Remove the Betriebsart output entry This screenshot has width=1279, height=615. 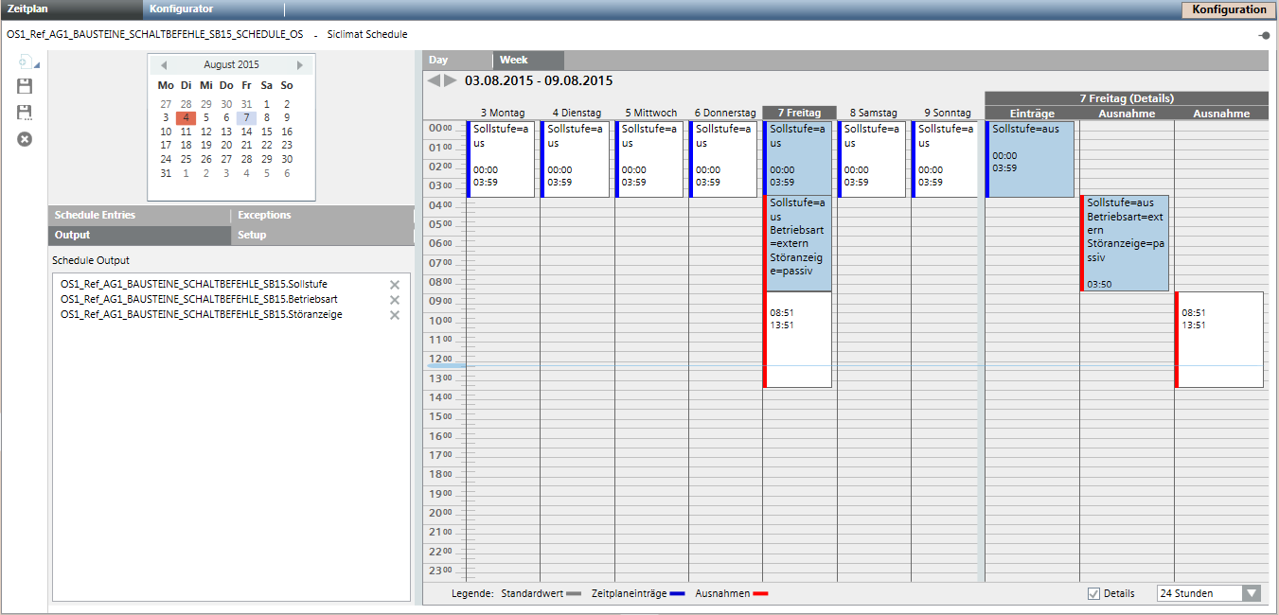point(395,300)
